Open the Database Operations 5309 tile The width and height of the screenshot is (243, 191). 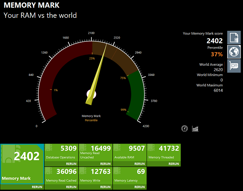(61, 152)
